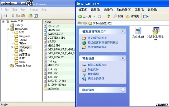169x107 pixels.
Task: Select 214.j.jpg in the file list
Action: coord(53,69)
